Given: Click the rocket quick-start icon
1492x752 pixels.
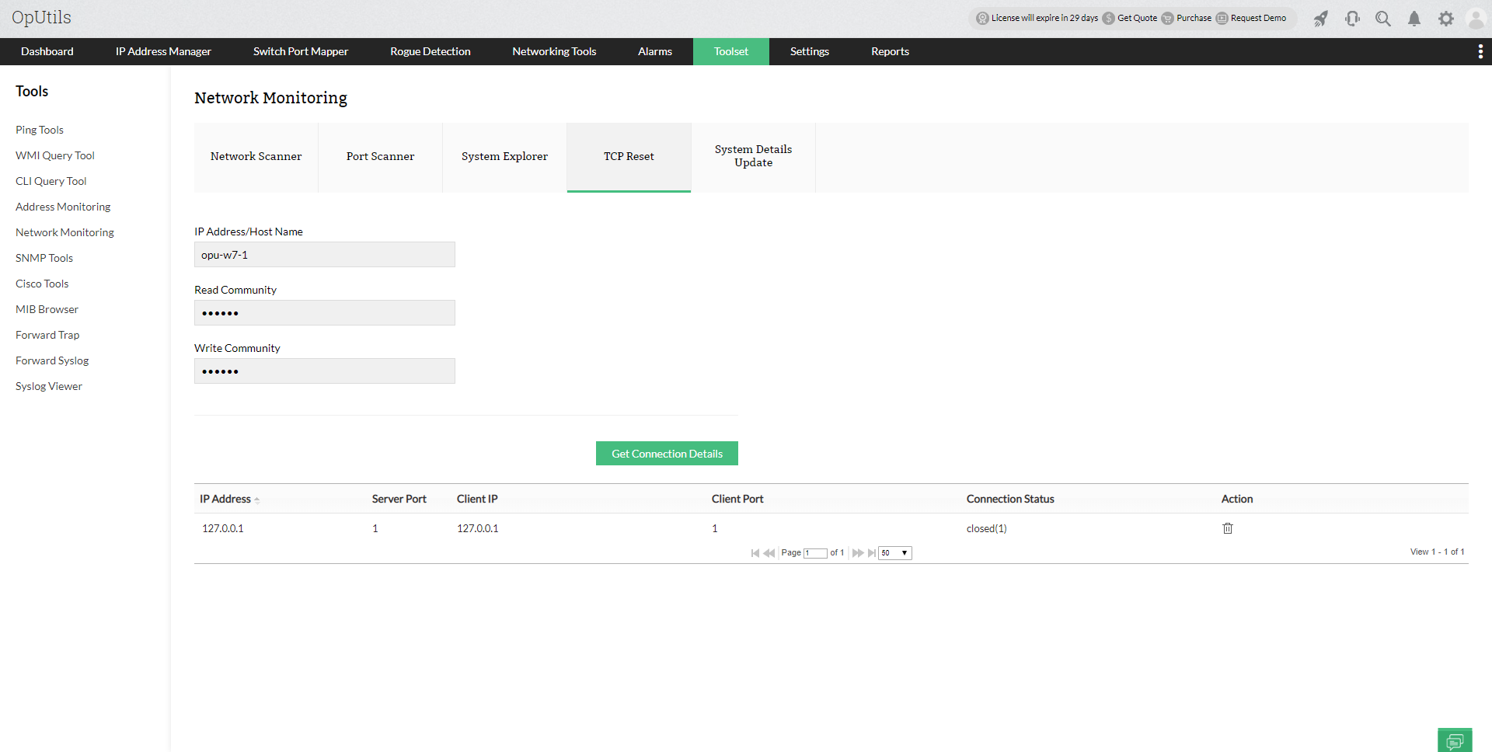Looking at the screenshot, I should (1321, 19).
